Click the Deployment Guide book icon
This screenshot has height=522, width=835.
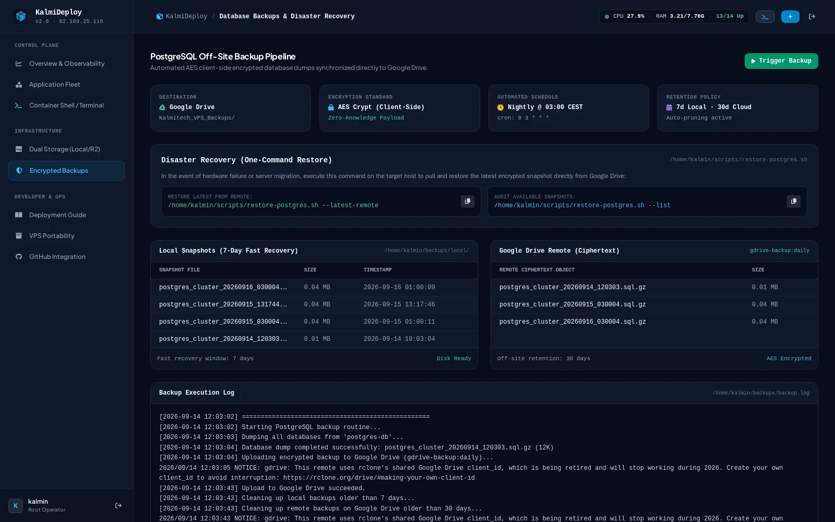click(19, 215)
